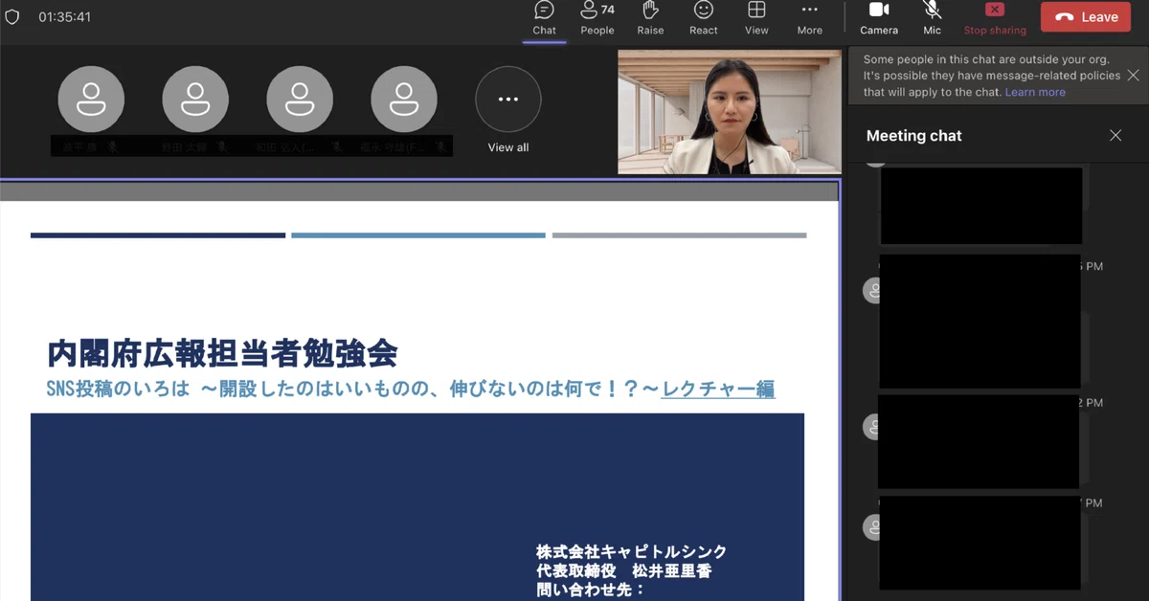This screenshot has height=601, width=1149.
Task: Leave the meeting
Action: pyautogui.click(x=1086, y=17)
